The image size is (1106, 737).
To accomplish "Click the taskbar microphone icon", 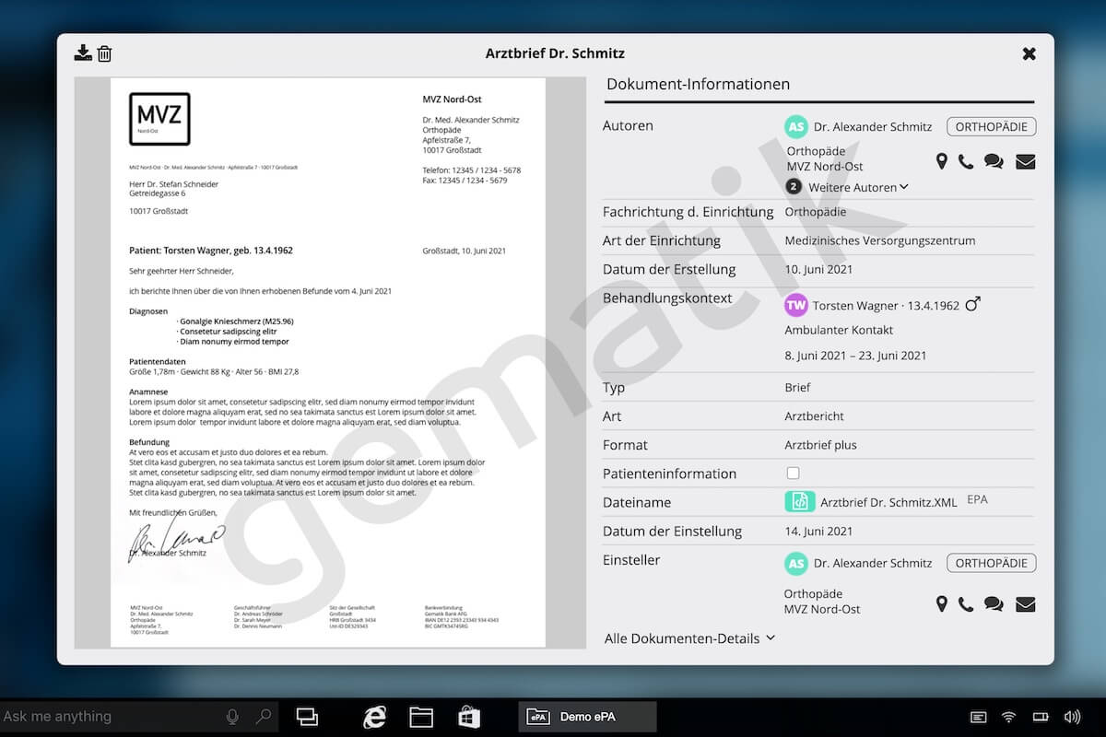I will (232, 716).
